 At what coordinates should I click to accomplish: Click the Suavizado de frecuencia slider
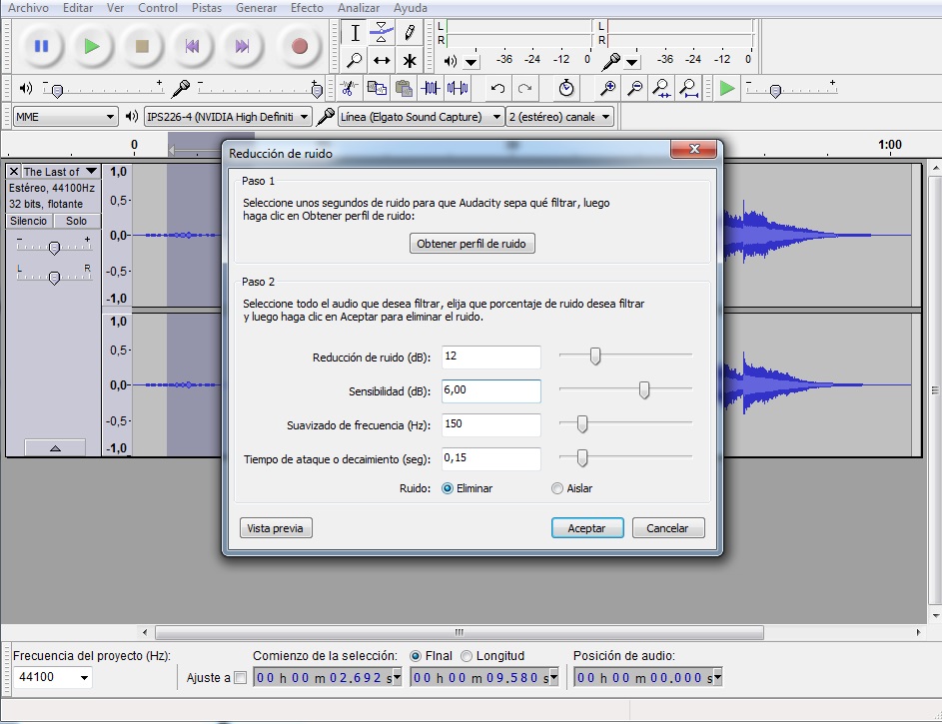tap(624, 424)
